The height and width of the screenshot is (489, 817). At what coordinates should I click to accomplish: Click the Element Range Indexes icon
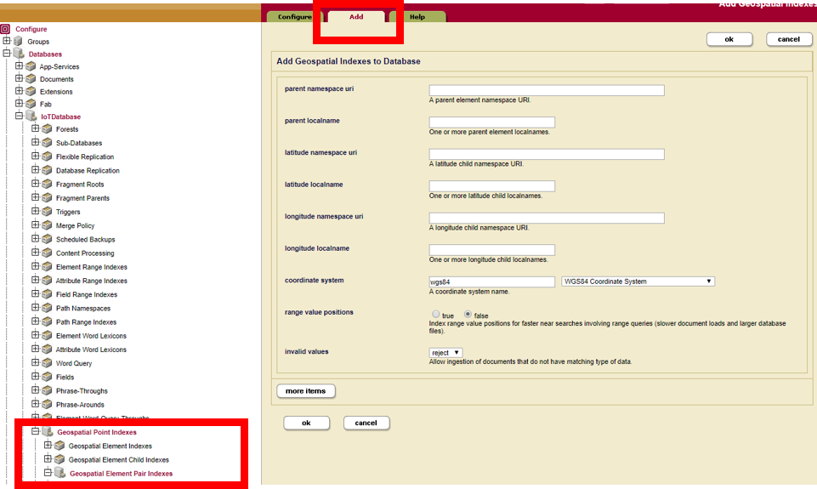[48, 266]
